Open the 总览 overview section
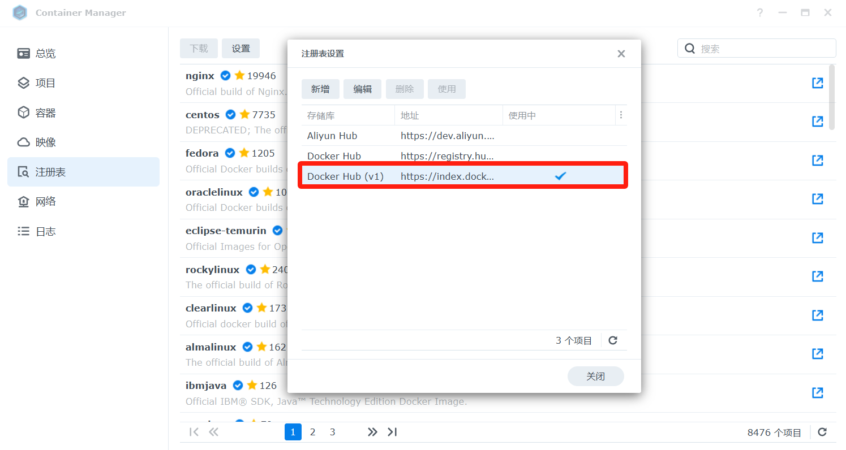 pyautogui.click(x=45, y=54)
